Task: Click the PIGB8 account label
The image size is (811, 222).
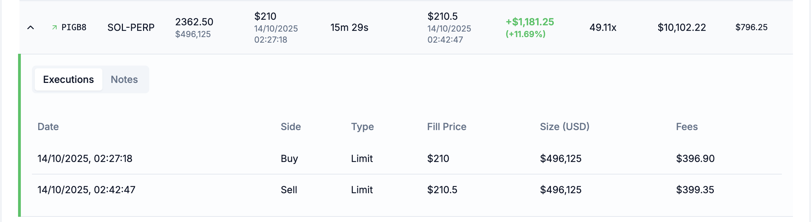Action: point(74,27)
